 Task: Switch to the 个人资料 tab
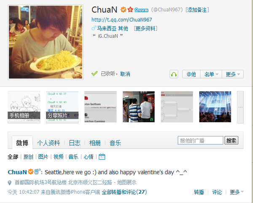[48, 143]
